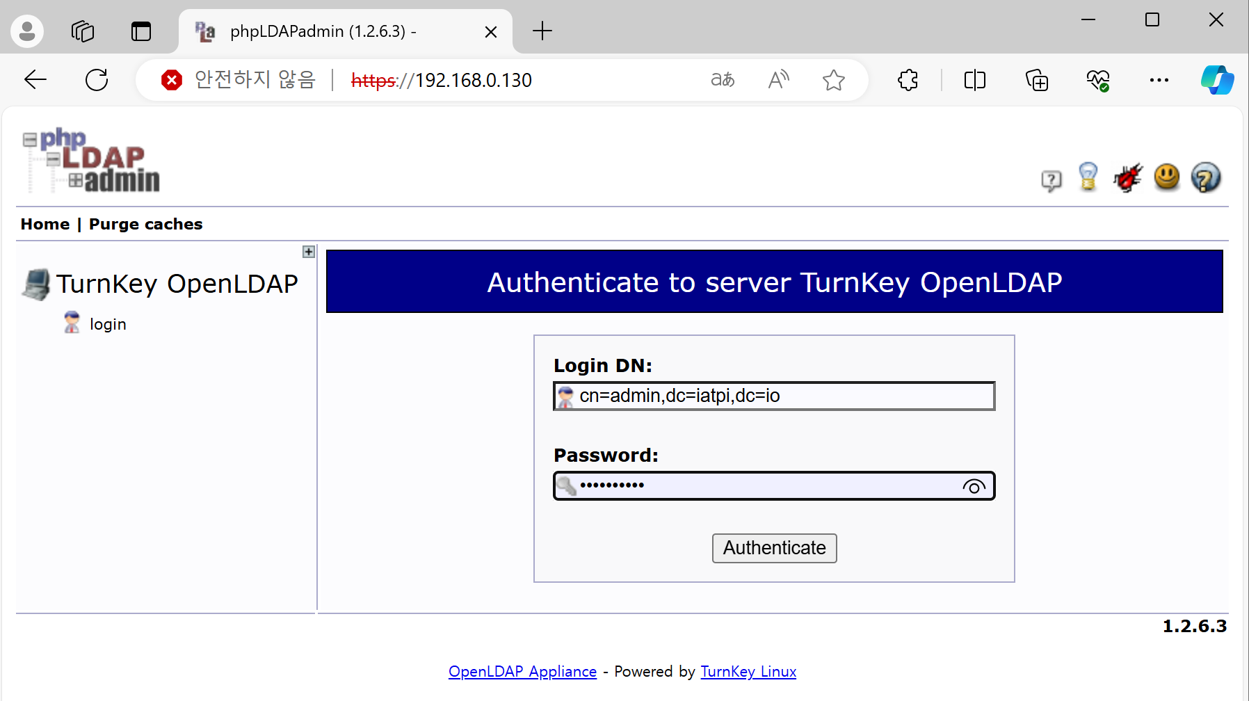This screenshot has width=1249, height=701.
Task: Click the TurnKey OpenLDAP server icon
Action: tap(36, 284)
